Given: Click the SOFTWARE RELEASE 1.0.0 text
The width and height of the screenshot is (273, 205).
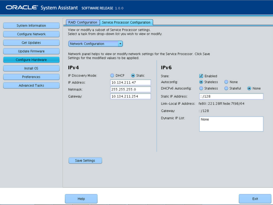Looking at the screenshot, I should point(102,8).
